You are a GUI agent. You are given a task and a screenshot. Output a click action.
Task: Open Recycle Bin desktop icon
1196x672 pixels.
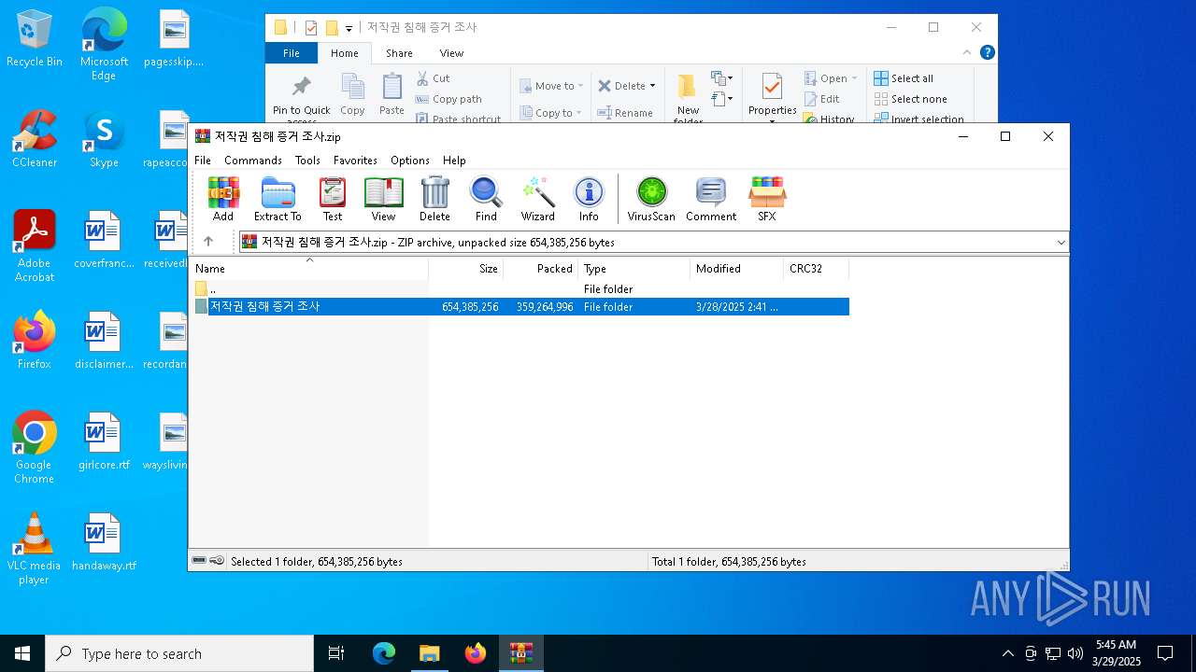(x=35, y=39)
